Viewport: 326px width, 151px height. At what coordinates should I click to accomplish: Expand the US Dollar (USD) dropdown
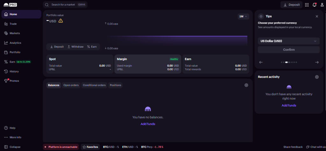pos(289,41)
